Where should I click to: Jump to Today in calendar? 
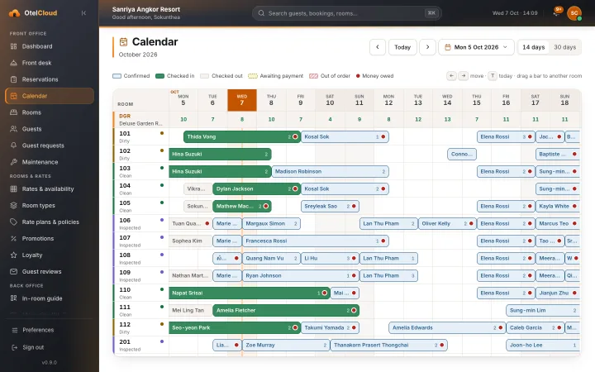pos(402,47)
